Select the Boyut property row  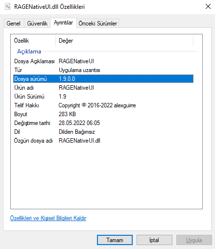tap(103, 114)
